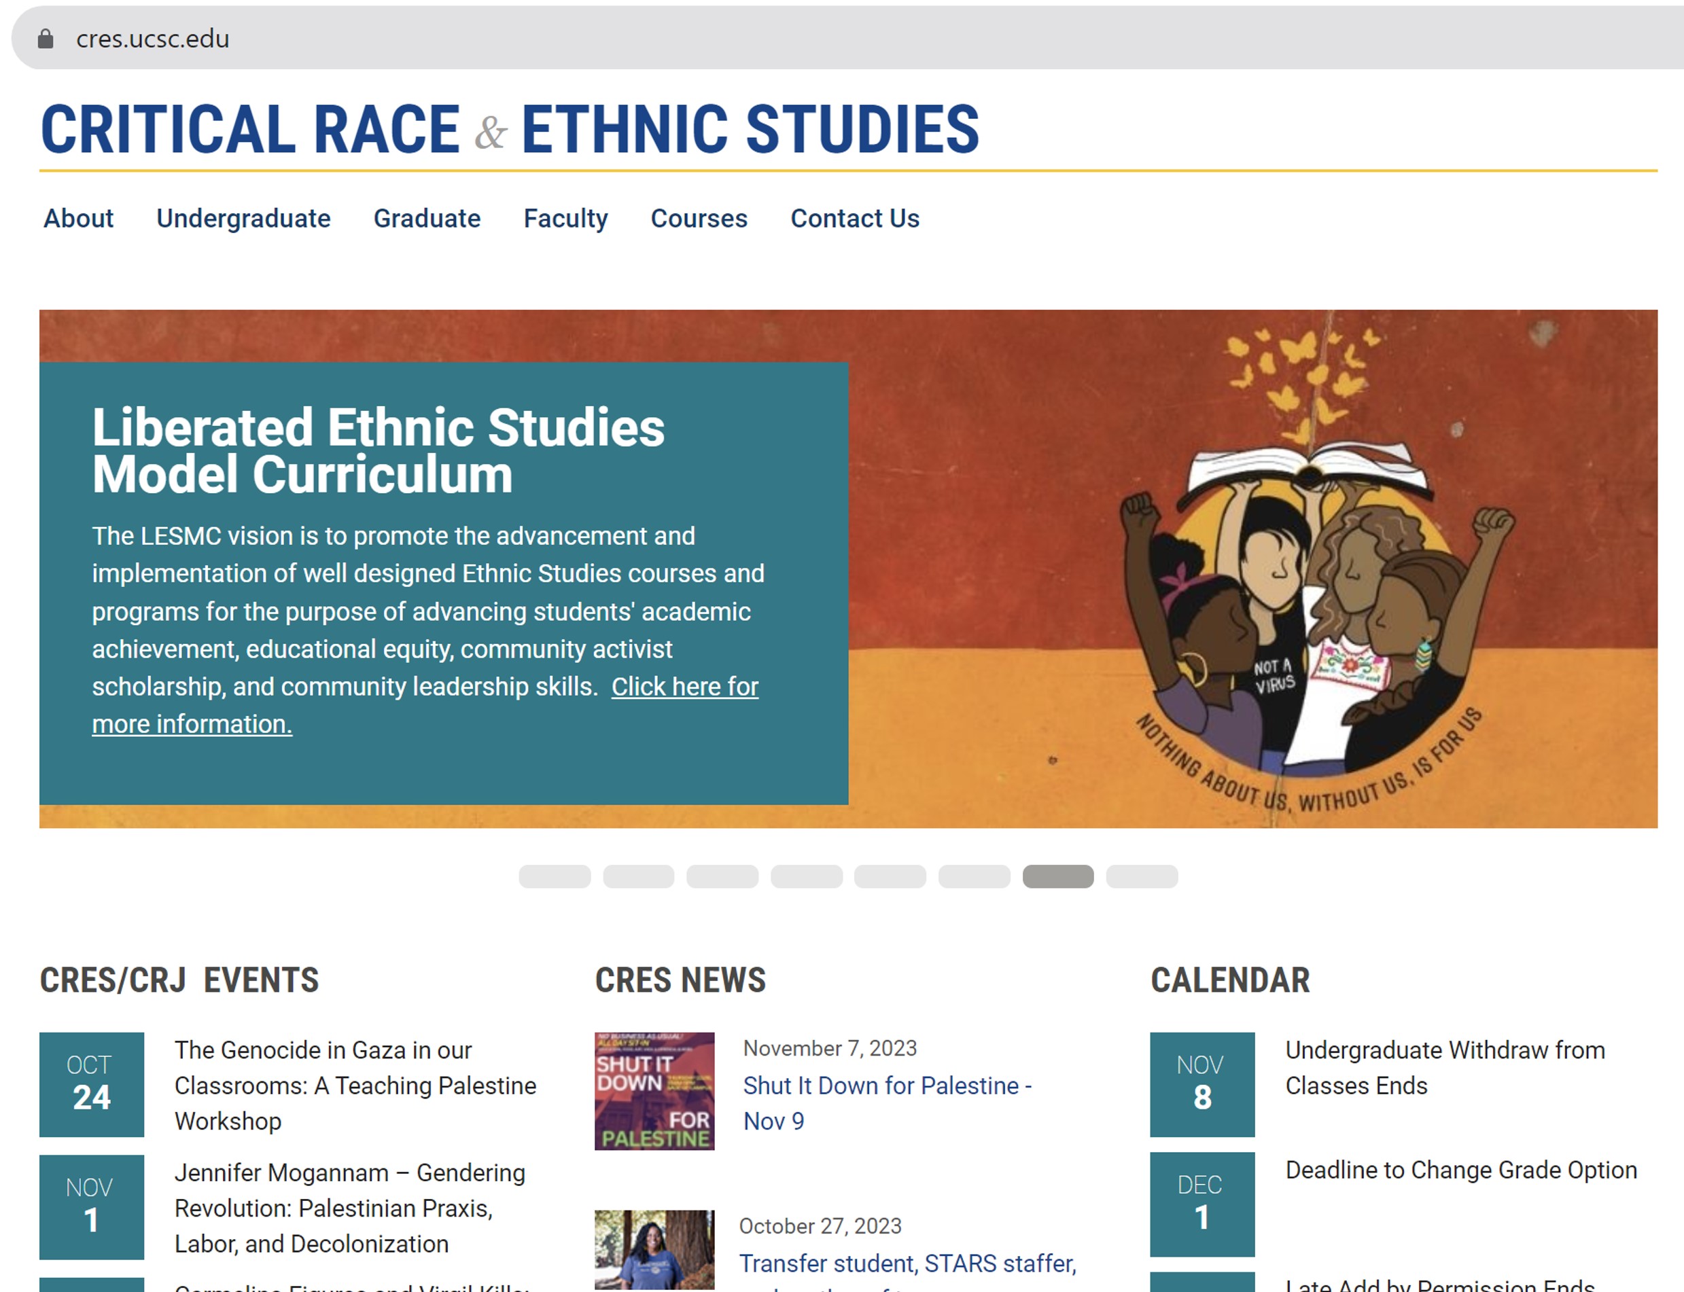Click 'Late Add by Permission Ends' entry

(1439, 1285)
